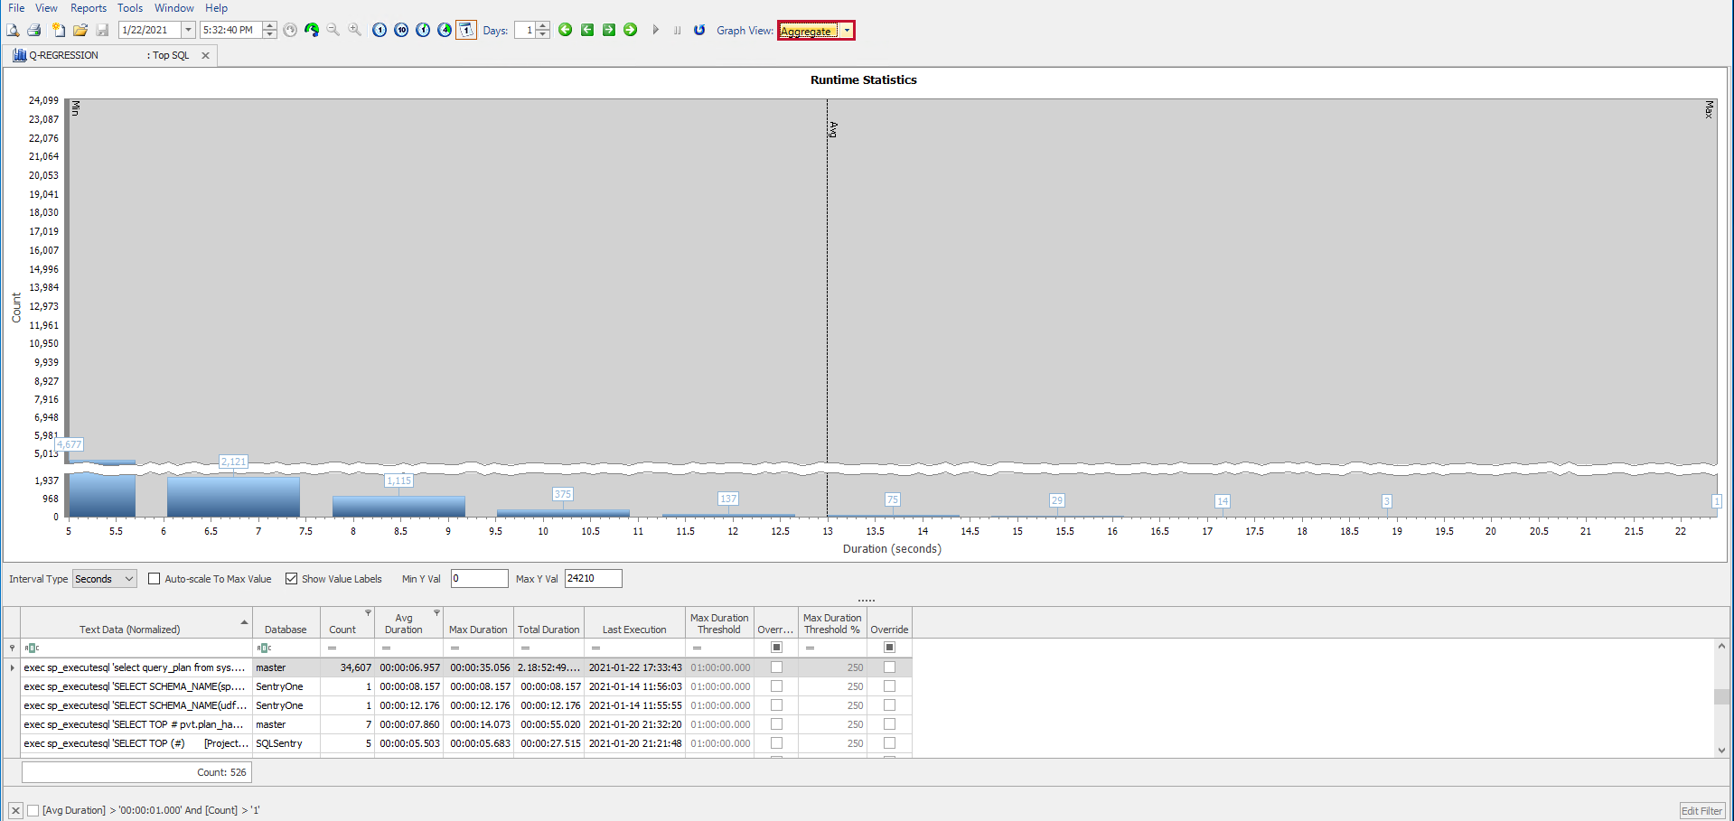The height and width of the screenshot is (821, 1734).
Task: Open the Tools menu
Action: coord(130,8)
